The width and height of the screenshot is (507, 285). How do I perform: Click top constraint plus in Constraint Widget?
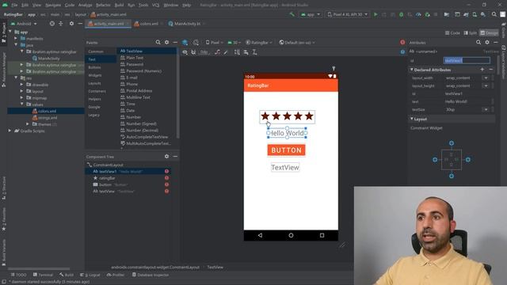[x=452, y=143]
